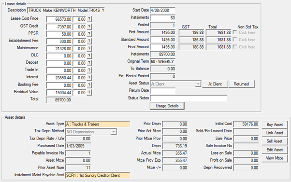Click the Returned button

tap(241, 84)
